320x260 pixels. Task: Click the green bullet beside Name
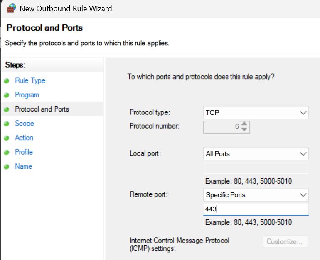6,167
